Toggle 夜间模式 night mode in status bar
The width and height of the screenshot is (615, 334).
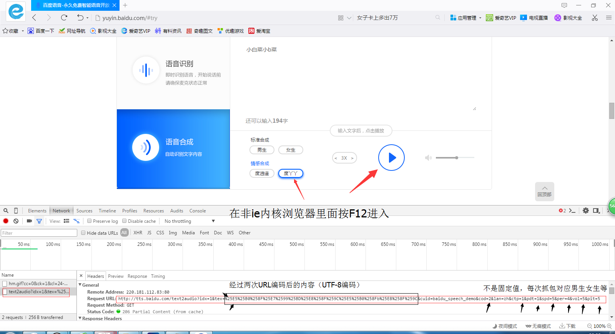click(x=505, y=326)
